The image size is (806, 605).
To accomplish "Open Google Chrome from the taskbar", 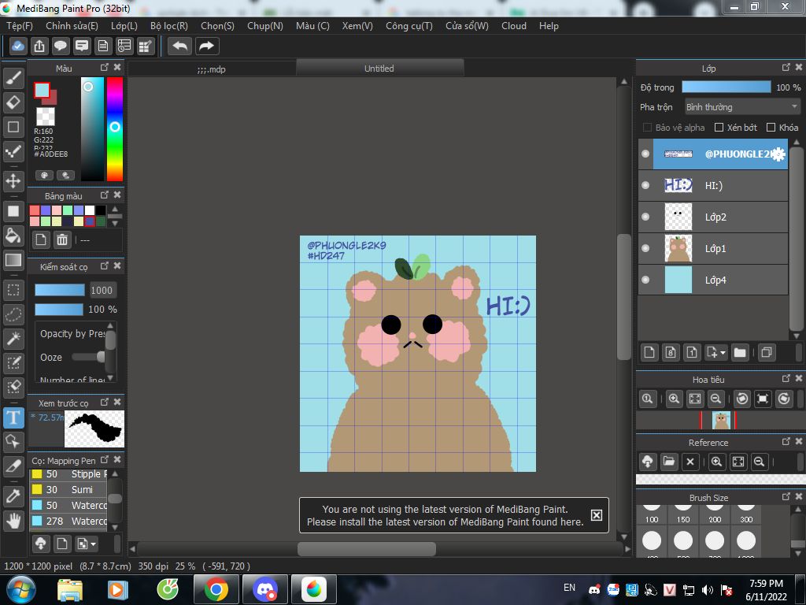I will click(x=216, y=588).
